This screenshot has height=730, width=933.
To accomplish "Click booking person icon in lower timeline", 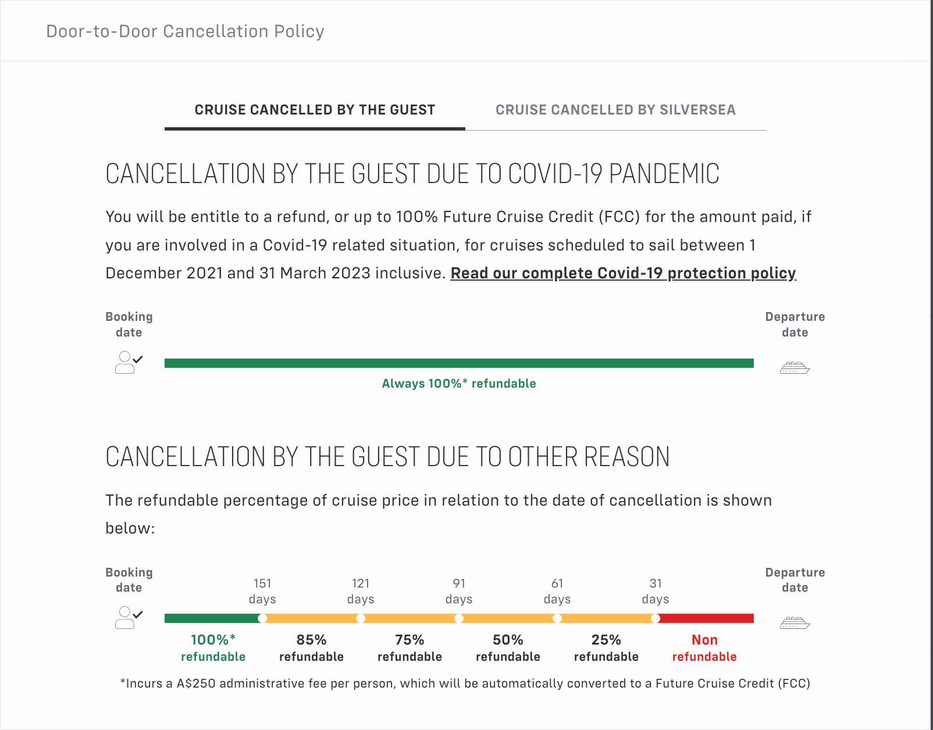I will pos(128,617).
